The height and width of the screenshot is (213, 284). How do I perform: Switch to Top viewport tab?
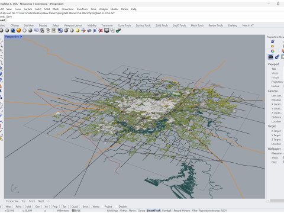coord(24,201)
